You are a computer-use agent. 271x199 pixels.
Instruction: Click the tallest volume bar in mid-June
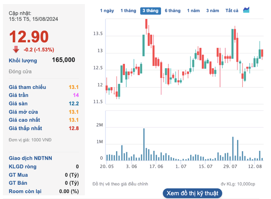[x=144, y=144]
